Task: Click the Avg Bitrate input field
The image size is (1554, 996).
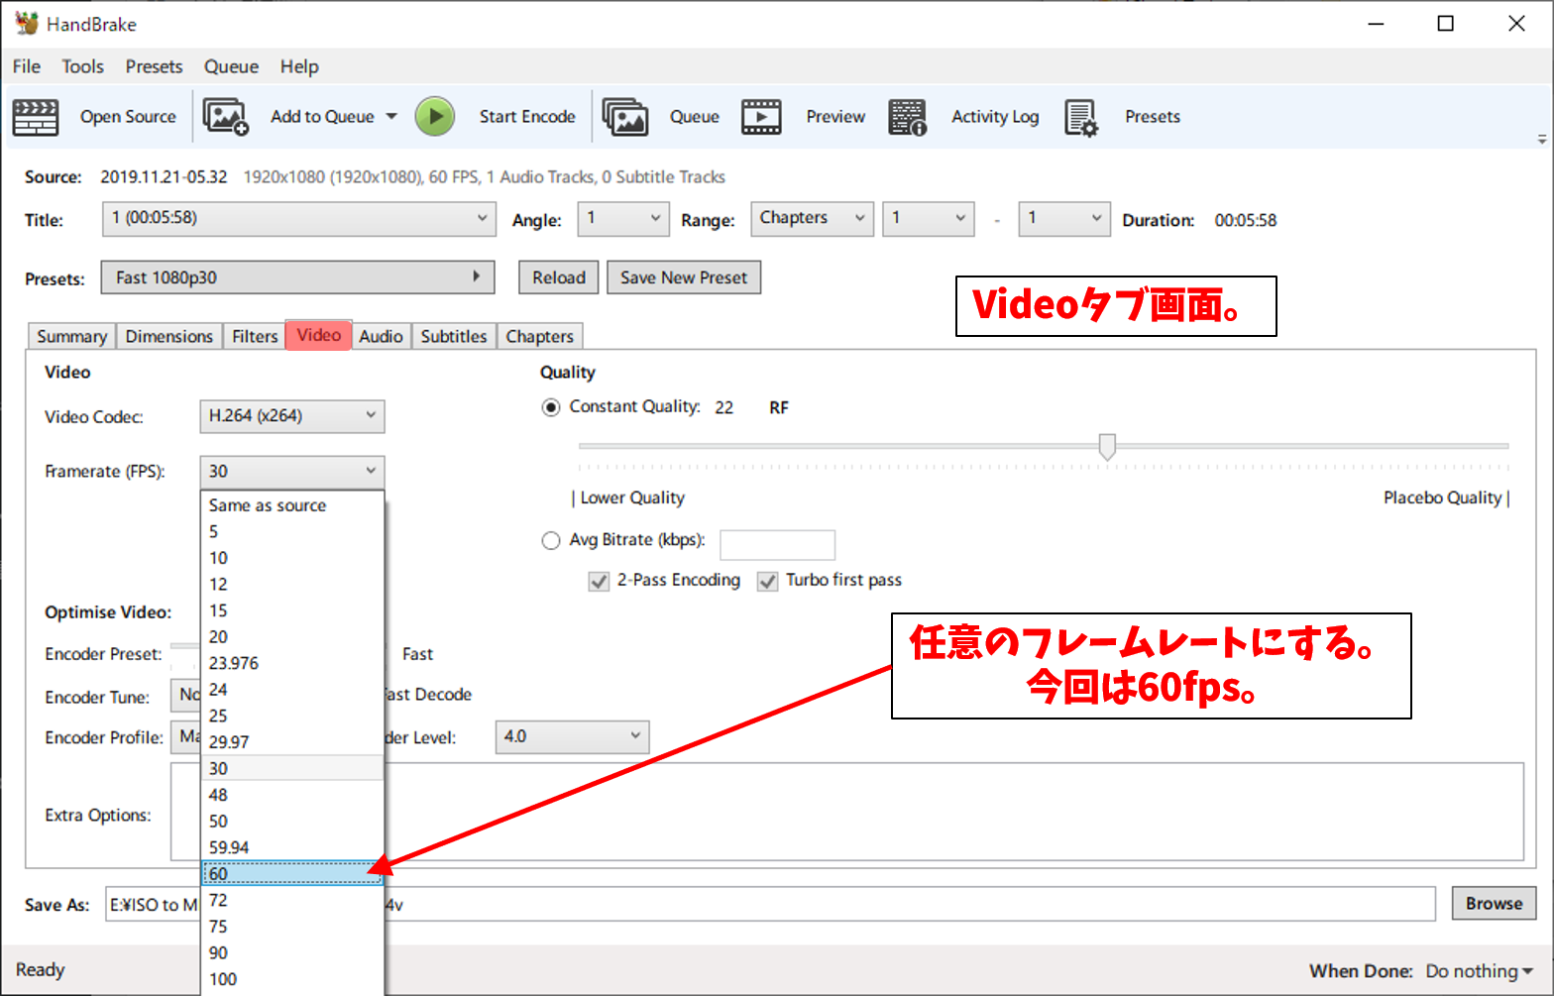Action: click(777, 544)
